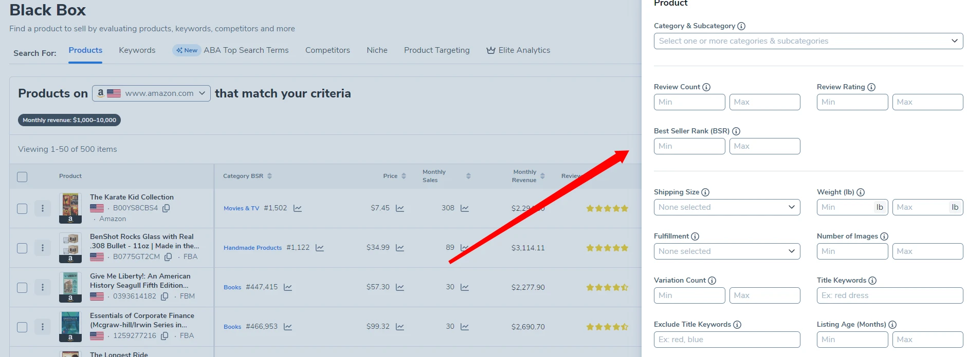Open the Elite Analytics tab
Image resolution: width=967 pixels, height=357 pixels.
pos(518,50)
